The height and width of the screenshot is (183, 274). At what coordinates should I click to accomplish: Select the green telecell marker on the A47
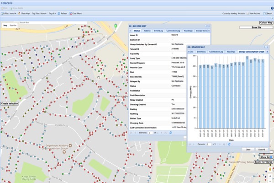[116, 26]
